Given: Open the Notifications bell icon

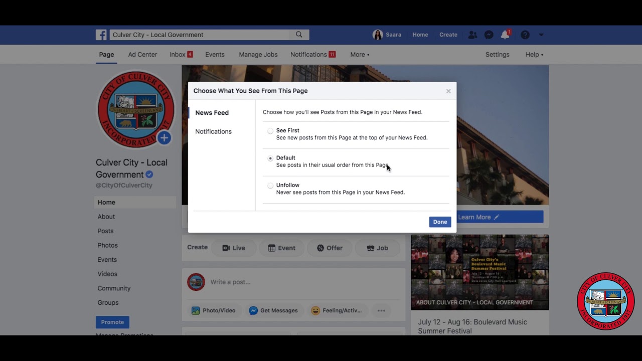Looking at the screenshot, I should (x=505, y=35).
